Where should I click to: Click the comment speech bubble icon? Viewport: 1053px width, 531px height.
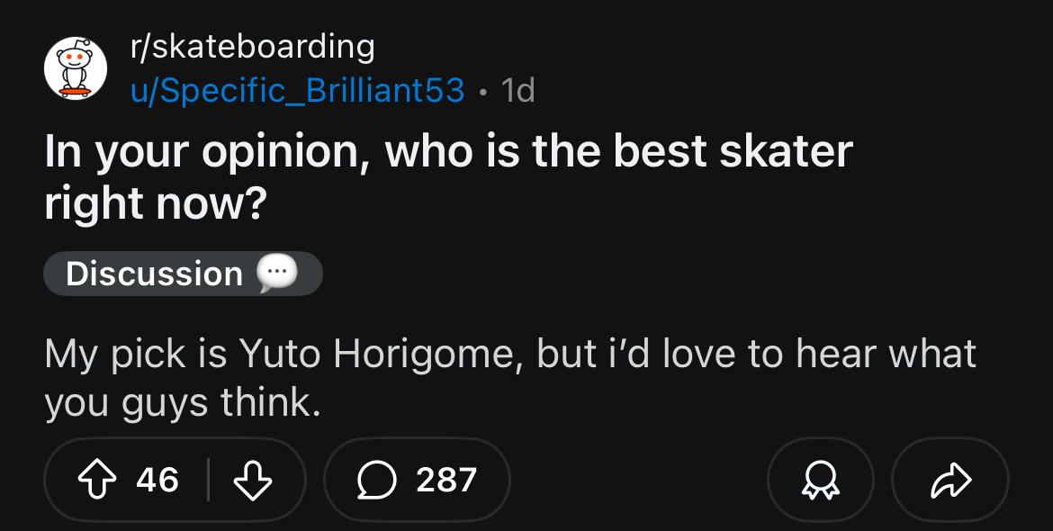pos(376,480)
